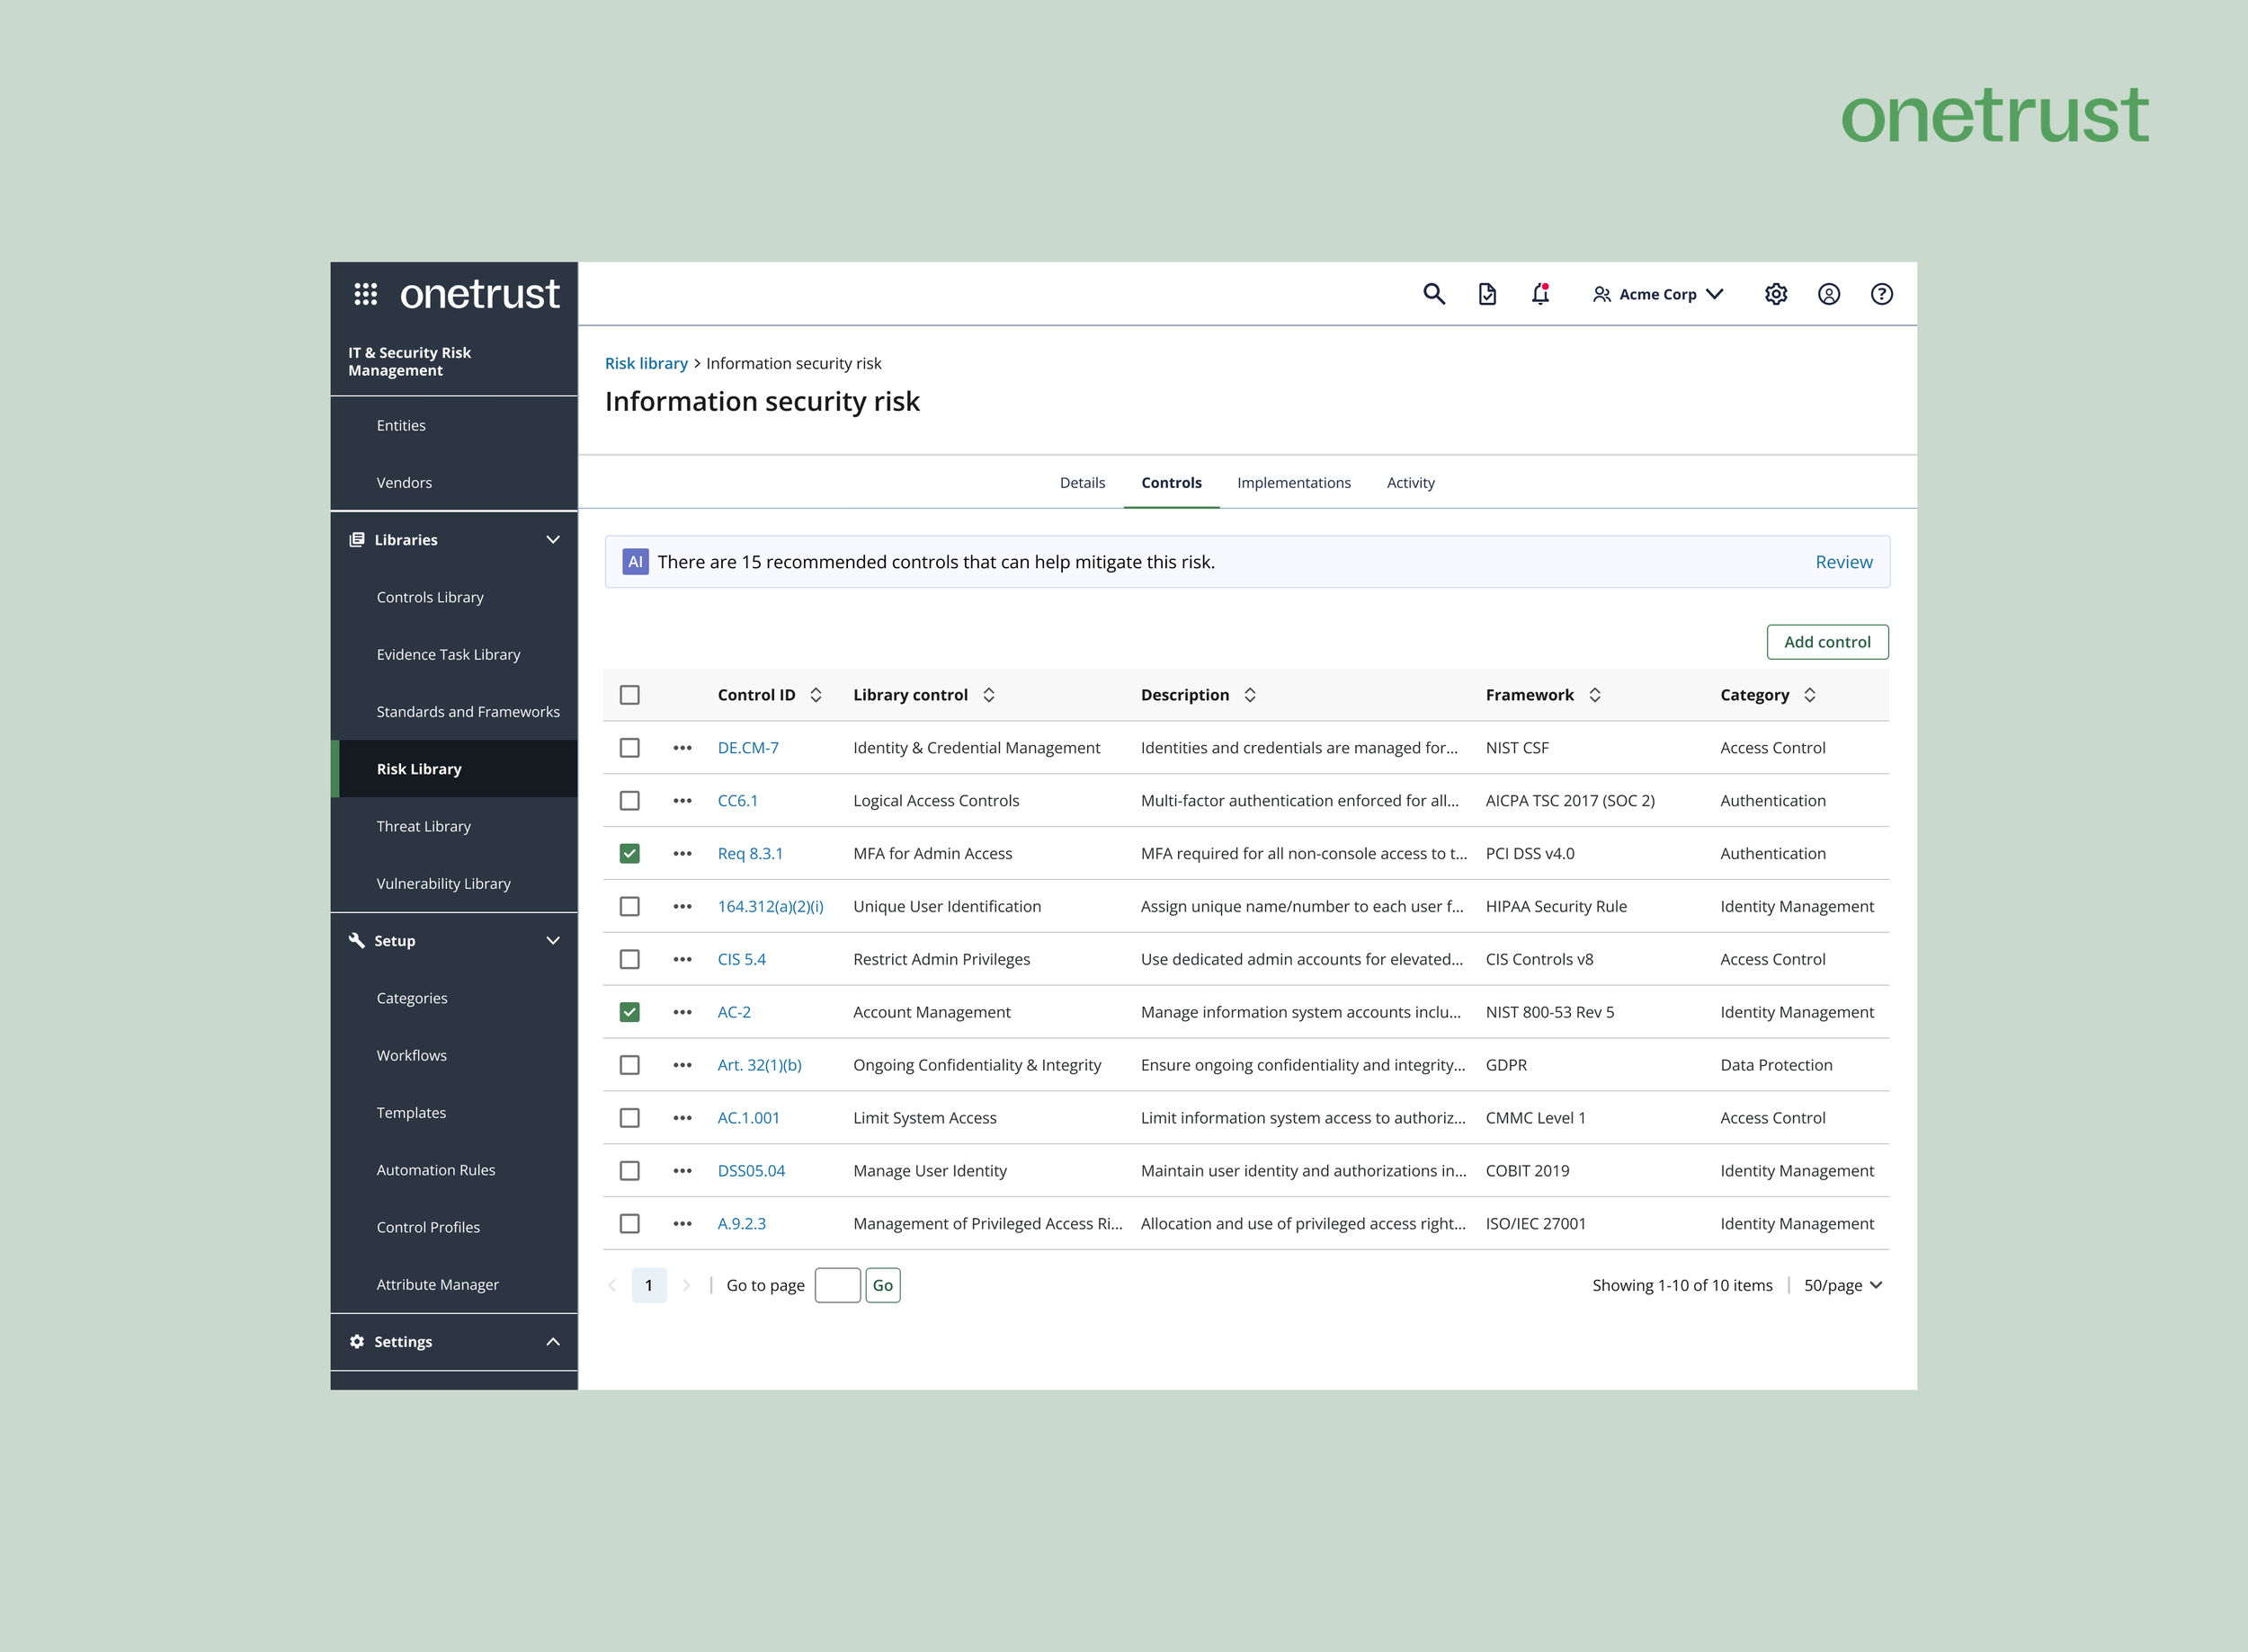Switch to the Implementations tab
The image size is (2248, 1652).
[1294, 482]
